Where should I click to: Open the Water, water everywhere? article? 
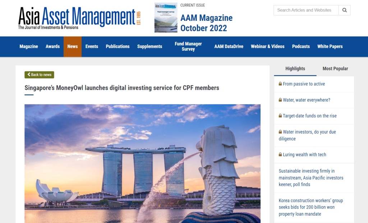point(307,100)
